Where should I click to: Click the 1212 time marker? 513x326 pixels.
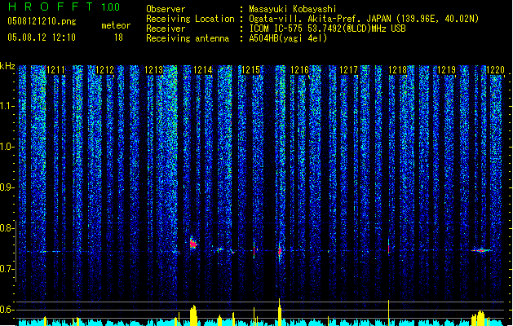pyautogui.click(x=104, y=70)
